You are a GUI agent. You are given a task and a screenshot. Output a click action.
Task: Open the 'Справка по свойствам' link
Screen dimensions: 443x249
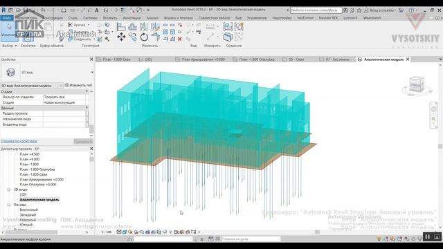(19, 141)
